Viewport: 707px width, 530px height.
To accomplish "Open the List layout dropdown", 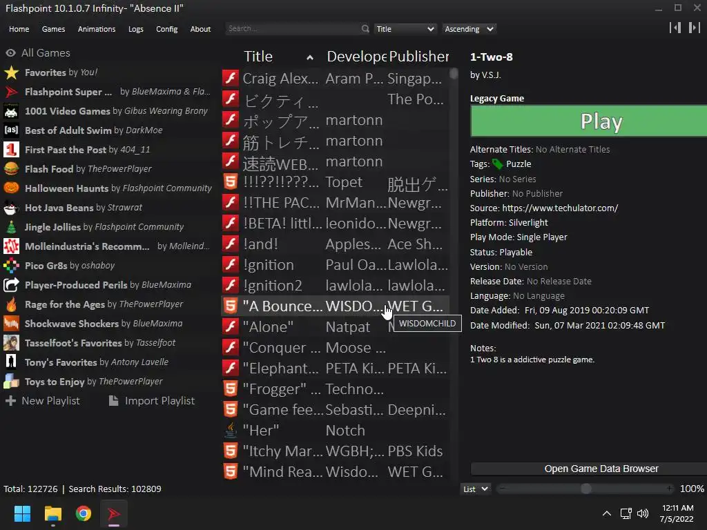I will pos(476,489).
